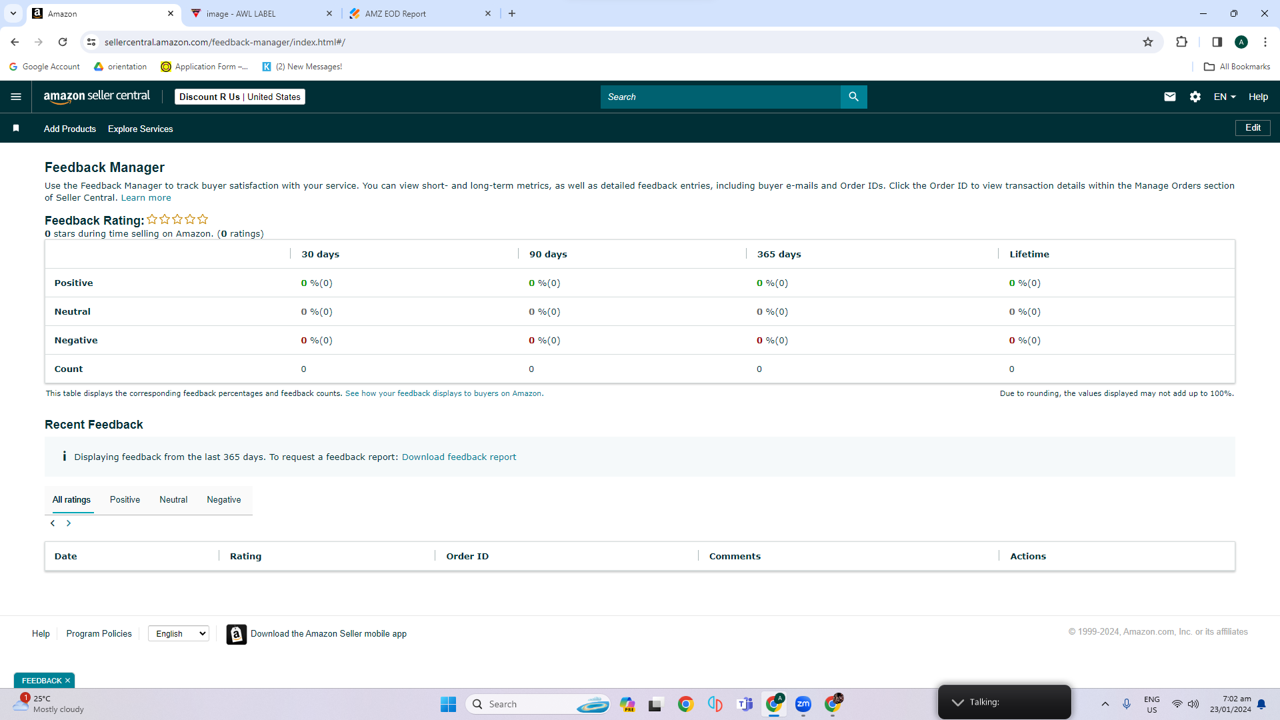Bookmark this page with the star icon
The width and height of the screenshot is (1280, 720).
(x=1147, y=42)
